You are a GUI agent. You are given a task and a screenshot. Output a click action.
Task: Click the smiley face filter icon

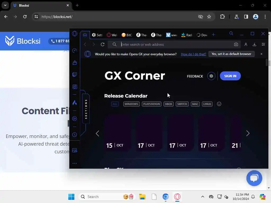pyautogui.click(x=219, y=104)
